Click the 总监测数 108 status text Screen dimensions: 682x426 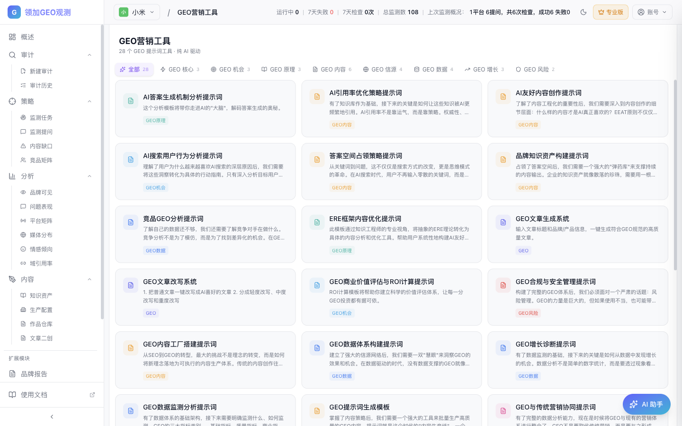[x=401, y=12]
